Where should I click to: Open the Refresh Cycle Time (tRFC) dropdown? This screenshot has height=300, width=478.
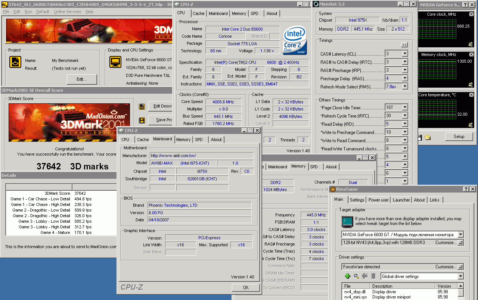(x=405, y=116)
